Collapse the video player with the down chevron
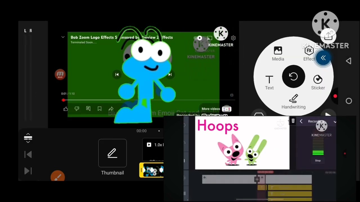 tap(63, 37)
